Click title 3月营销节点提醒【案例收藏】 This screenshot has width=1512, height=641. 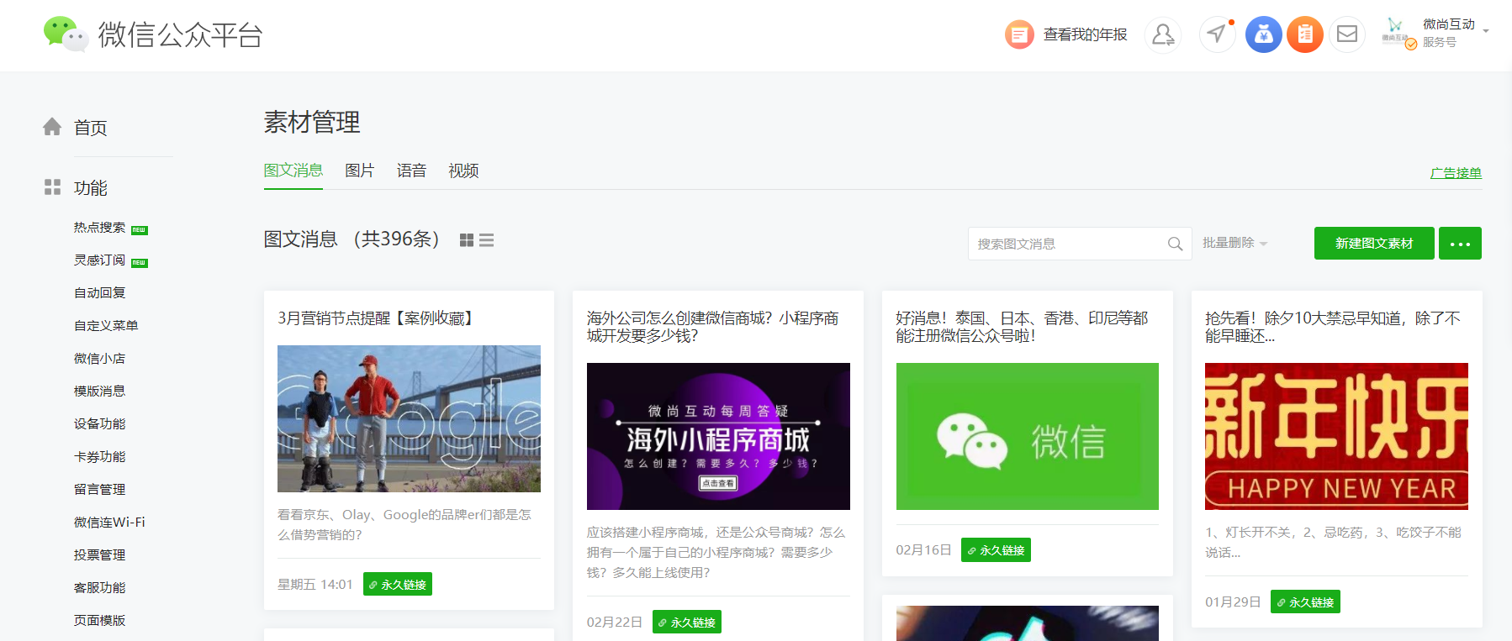click(378, 318)
